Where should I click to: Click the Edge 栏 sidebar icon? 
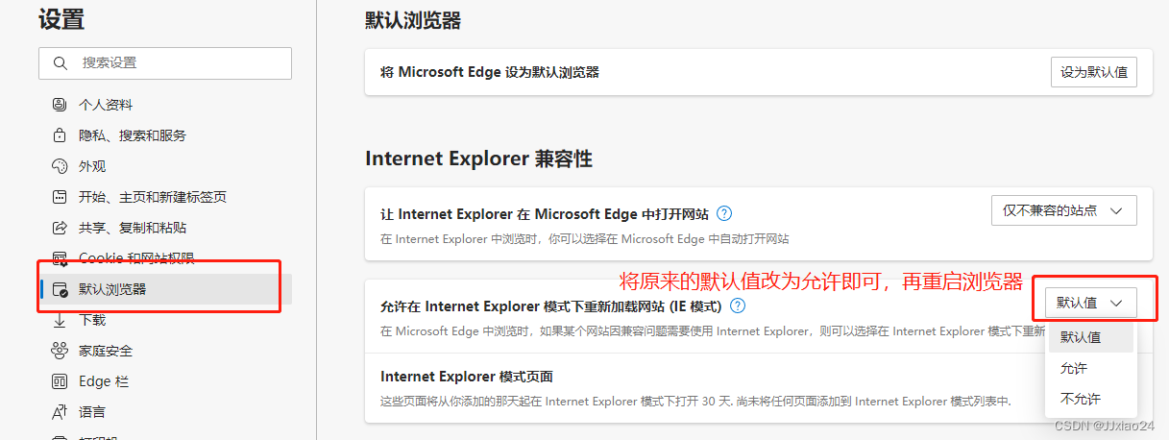(x=60, y=381)
